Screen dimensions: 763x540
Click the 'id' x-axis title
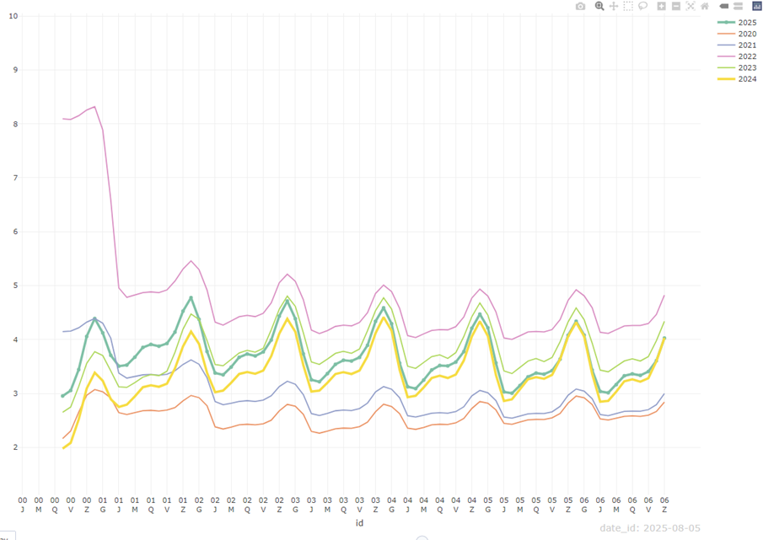[x=359, y=522]
